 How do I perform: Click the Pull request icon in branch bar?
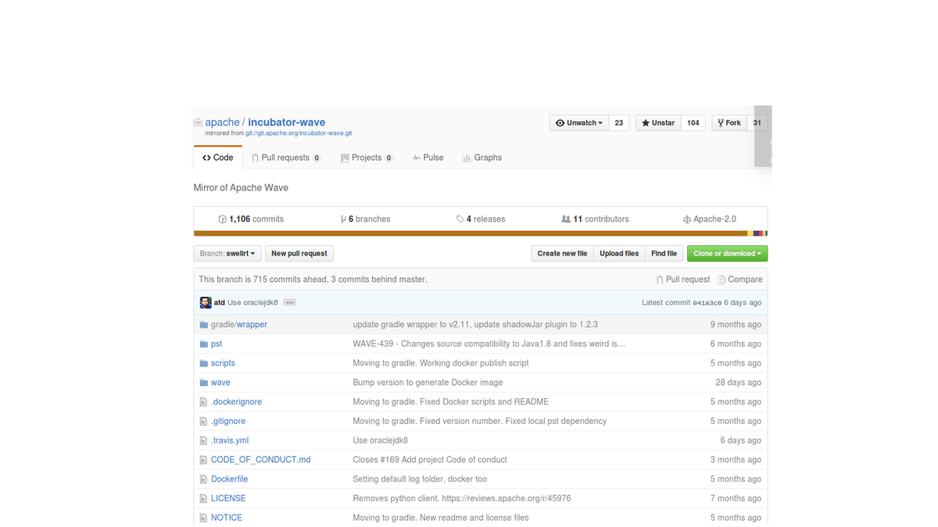[x=660, y=280]
